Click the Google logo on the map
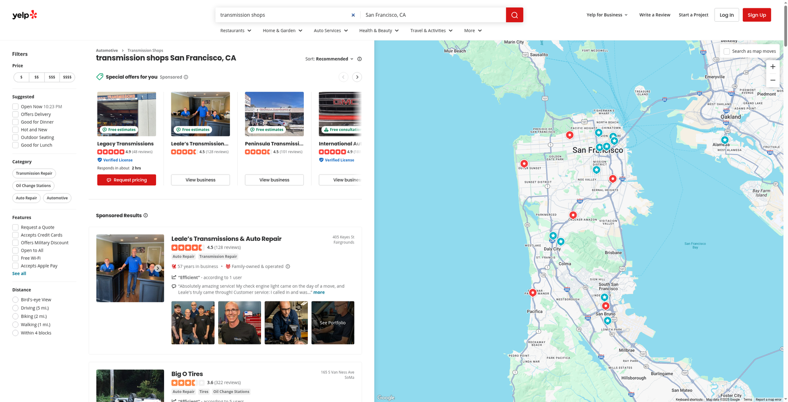This screenshot has width=788, height=402. [x=386, y=398]
